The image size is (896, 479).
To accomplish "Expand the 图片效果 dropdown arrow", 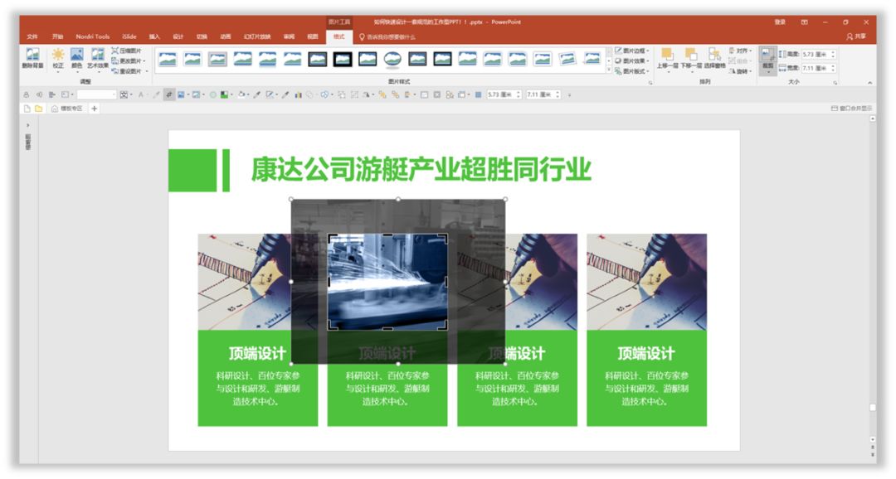I will point(648,61).
